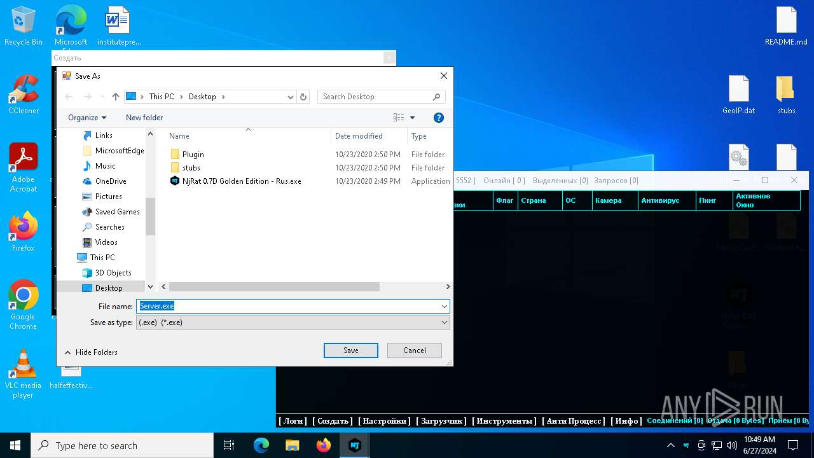Open the Plugin folder
The width and height of the screenshot is (814, 458).
[x=193, y=155]
